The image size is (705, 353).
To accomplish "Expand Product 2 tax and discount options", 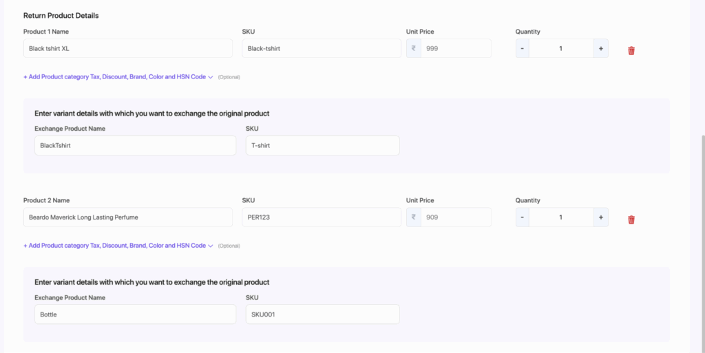I will pyautogui.click(x=118, y=246).
